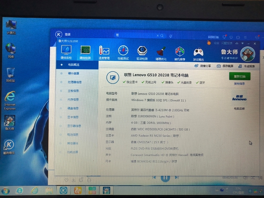Click 回到旧版 in Kugou window
This screenshot has width=264, height=198.
213,37
